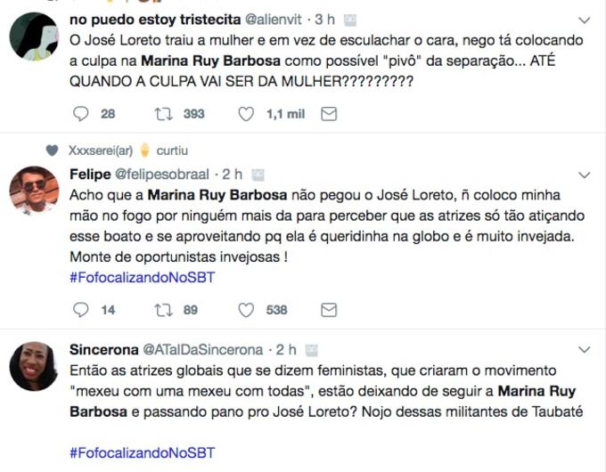Open #FofocalizandoNoSBT hashtag in Sincerona's tweet

(143, 452)
